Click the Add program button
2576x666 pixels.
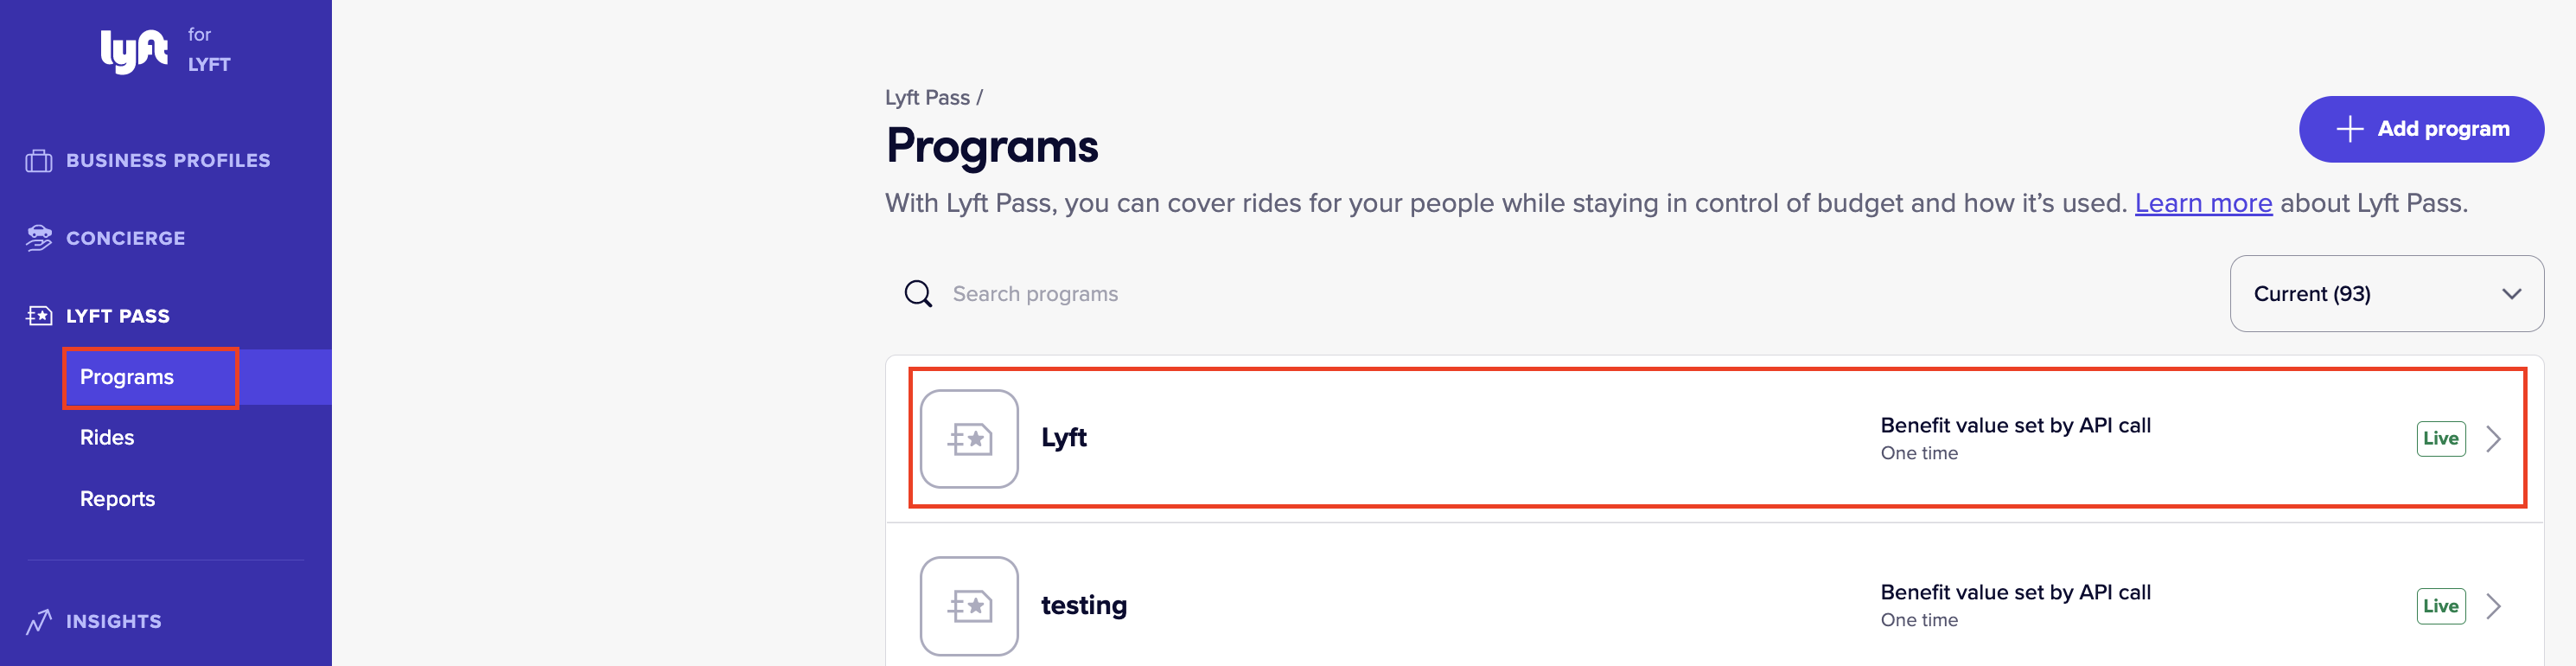click(x=2421, y=129)
